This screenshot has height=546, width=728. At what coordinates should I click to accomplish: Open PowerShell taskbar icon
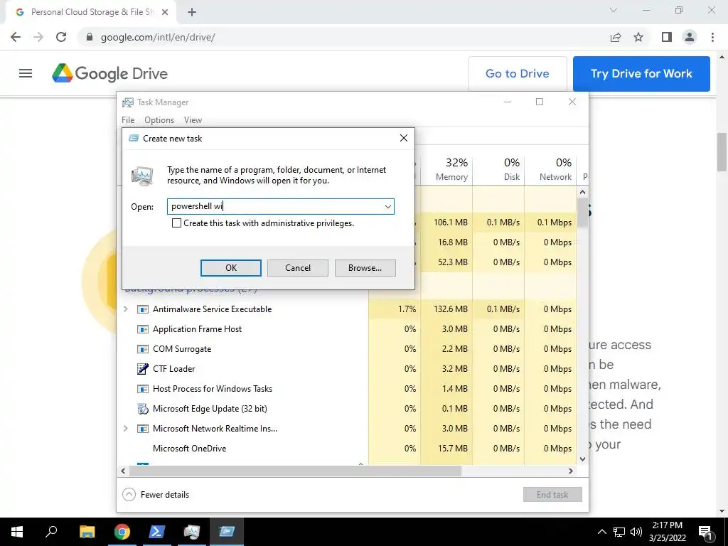click(x=156, y=532)
